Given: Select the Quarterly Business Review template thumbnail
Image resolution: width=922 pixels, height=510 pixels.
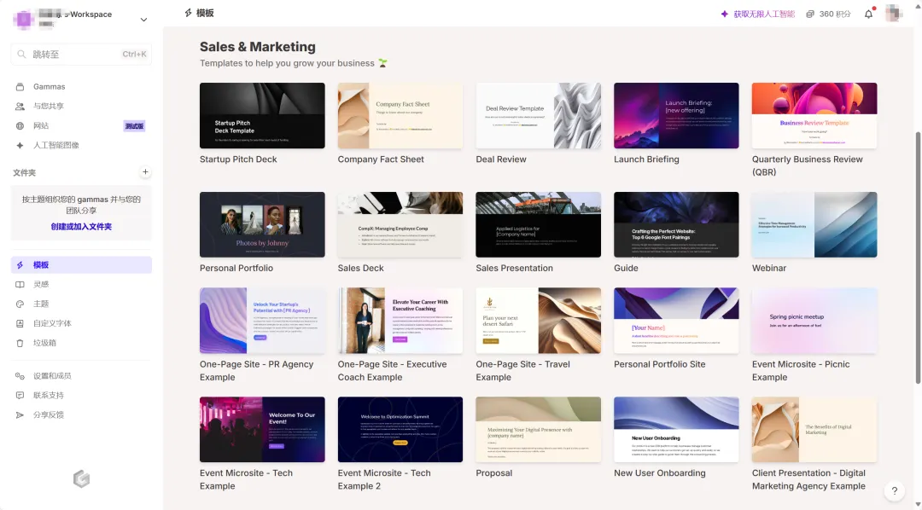Looking at the screenshot, I should [x=814, y=116].
